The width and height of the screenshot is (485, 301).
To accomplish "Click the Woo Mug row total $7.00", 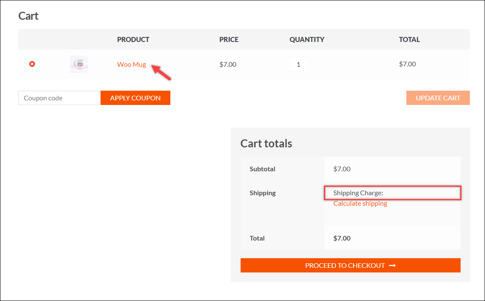I will click(x=407, y=64).
